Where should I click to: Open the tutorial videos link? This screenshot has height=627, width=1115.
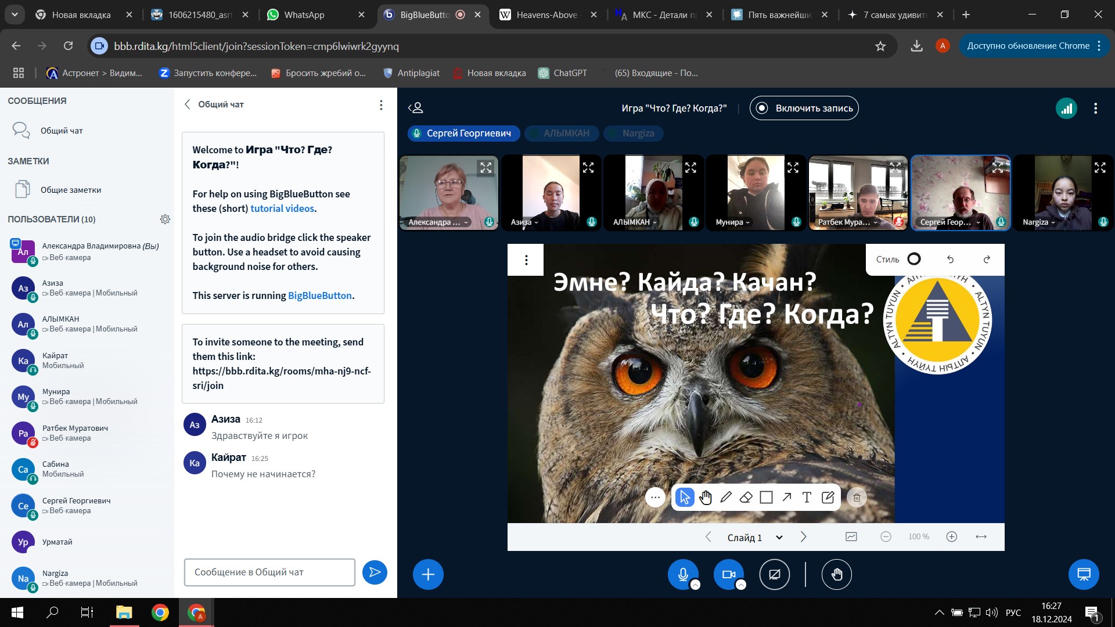282,208
